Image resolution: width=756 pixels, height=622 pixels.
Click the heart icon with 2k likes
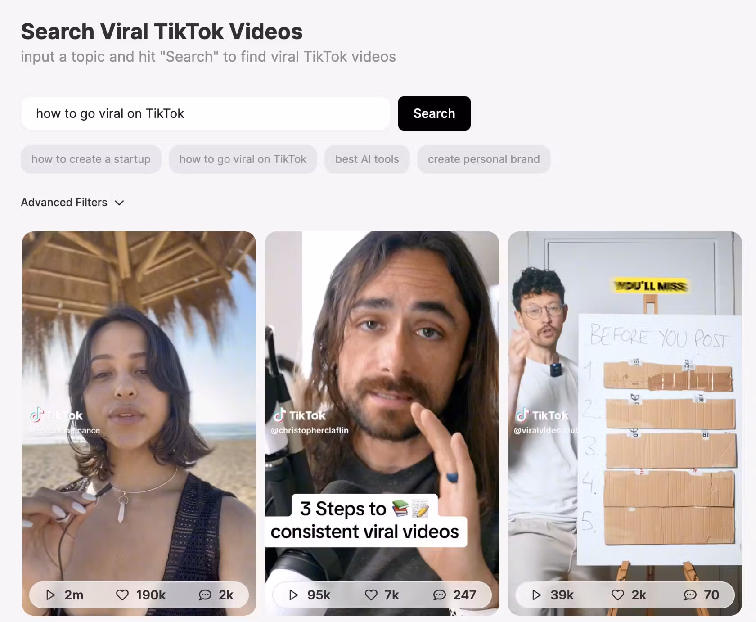618,595
